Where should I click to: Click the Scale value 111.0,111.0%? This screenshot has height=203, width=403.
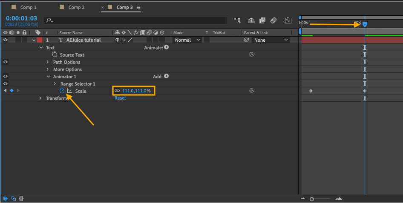136,91
